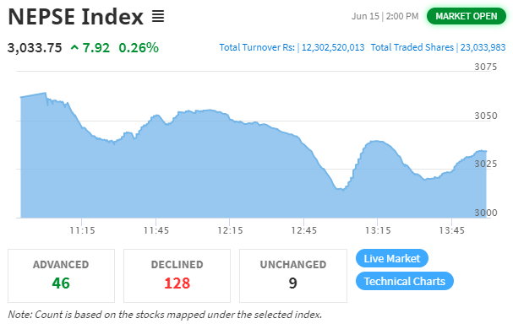The width and height of the screenshot is (513, 329).
Task: Click the Total Turnover Rs value
Action: pos(333,47)
